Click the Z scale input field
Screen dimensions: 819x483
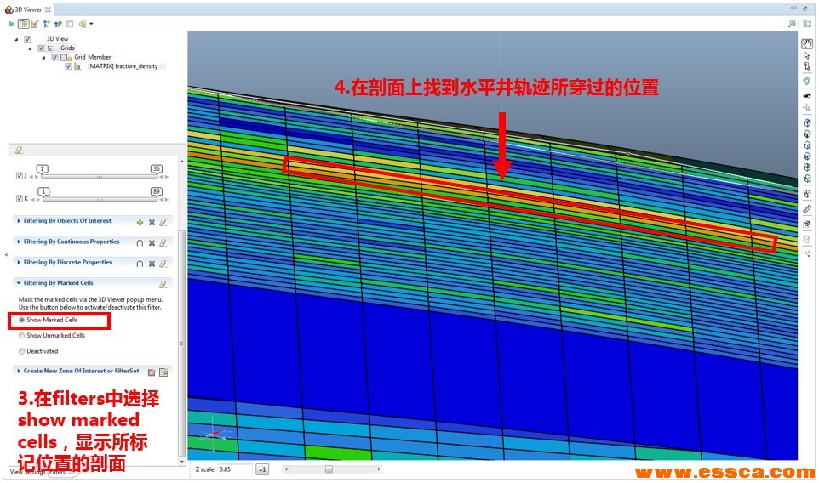235,469
